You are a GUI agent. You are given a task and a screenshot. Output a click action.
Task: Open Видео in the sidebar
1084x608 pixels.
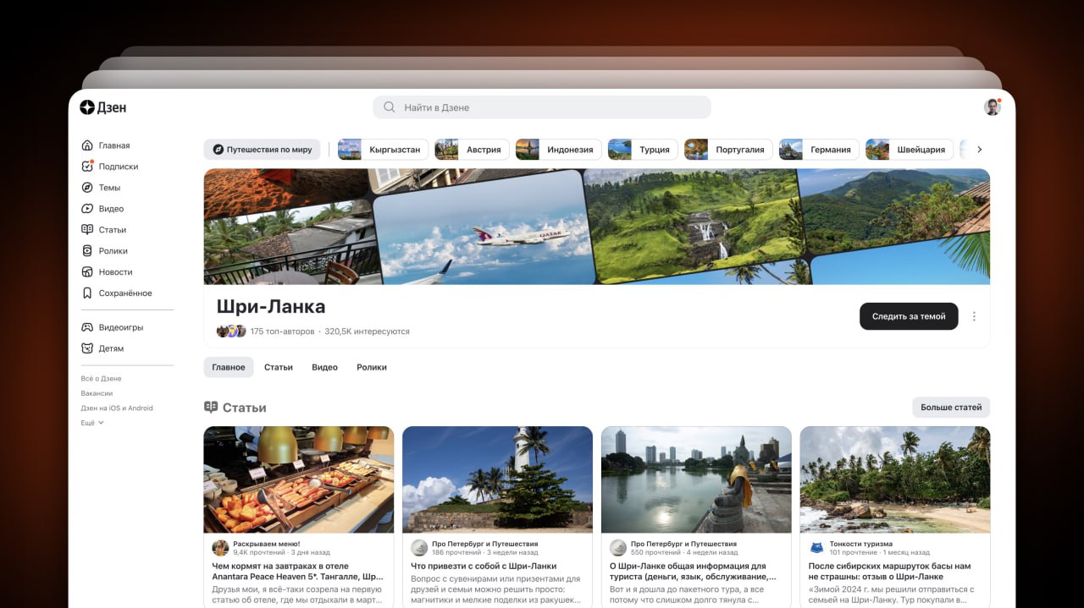tap(111, 209)
